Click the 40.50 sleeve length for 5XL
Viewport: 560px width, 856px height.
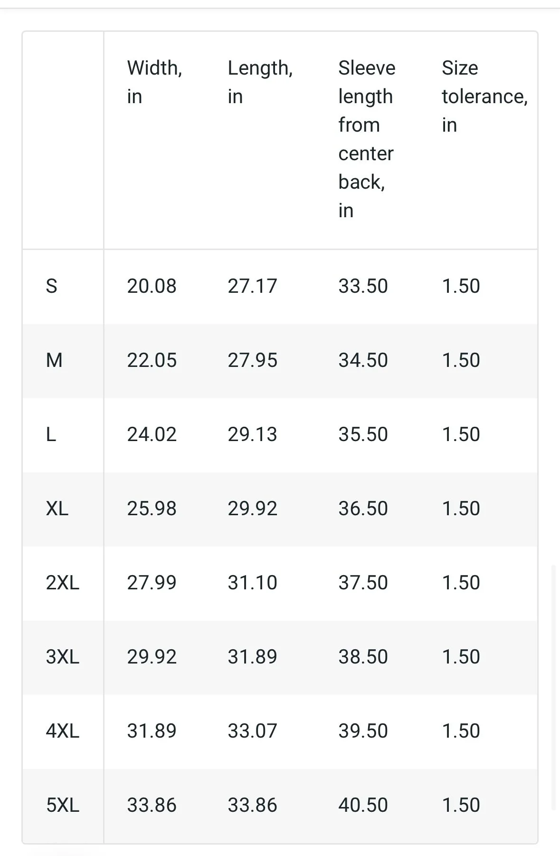tap(363, 805)
